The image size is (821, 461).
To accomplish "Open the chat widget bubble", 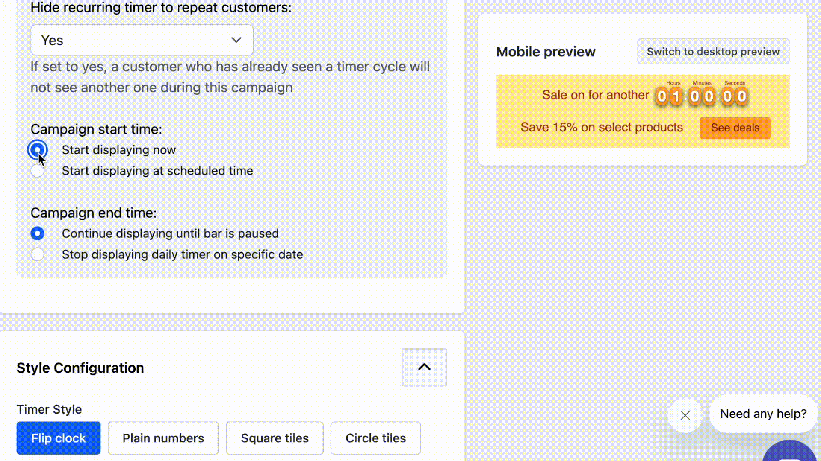I will [789, 451].
